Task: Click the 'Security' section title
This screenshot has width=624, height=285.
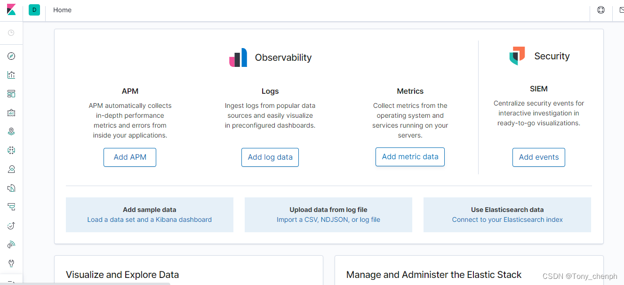Action: pos(552,56)
